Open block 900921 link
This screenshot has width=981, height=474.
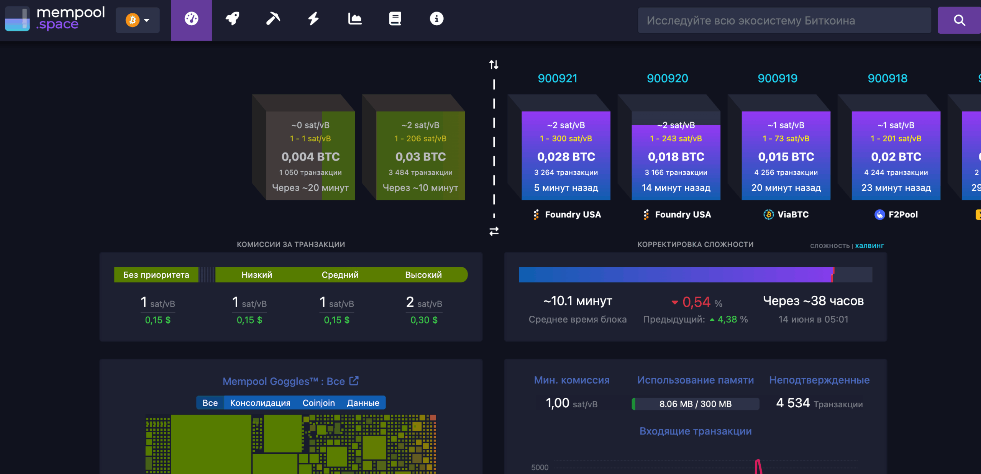click(x=557, y=79)
